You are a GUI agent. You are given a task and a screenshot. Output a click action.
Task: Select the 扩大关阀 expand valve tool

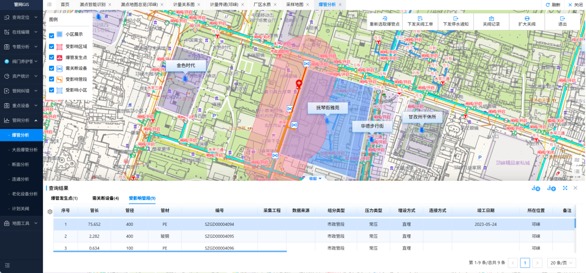pos(527,18)
